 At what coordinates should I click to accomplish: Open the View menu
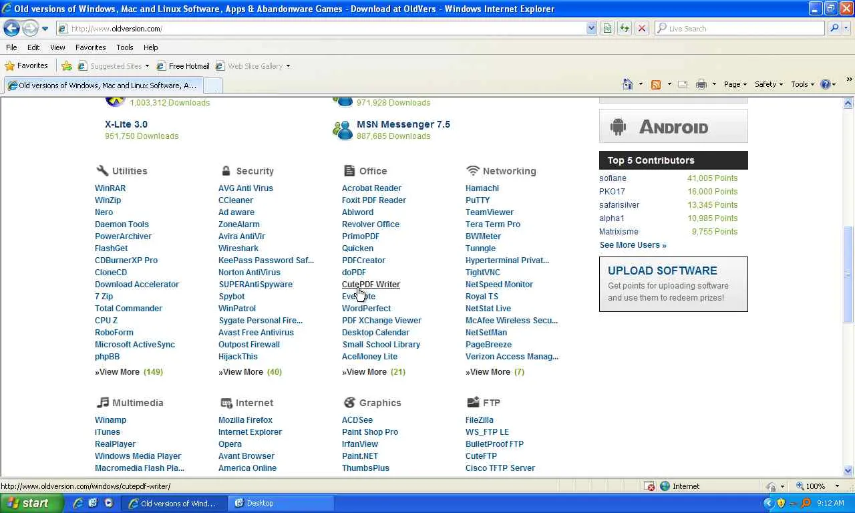click(x=57, y=47)
